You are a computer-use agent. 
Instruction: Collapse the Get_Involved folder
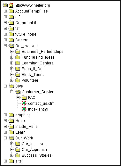(5, 46)
